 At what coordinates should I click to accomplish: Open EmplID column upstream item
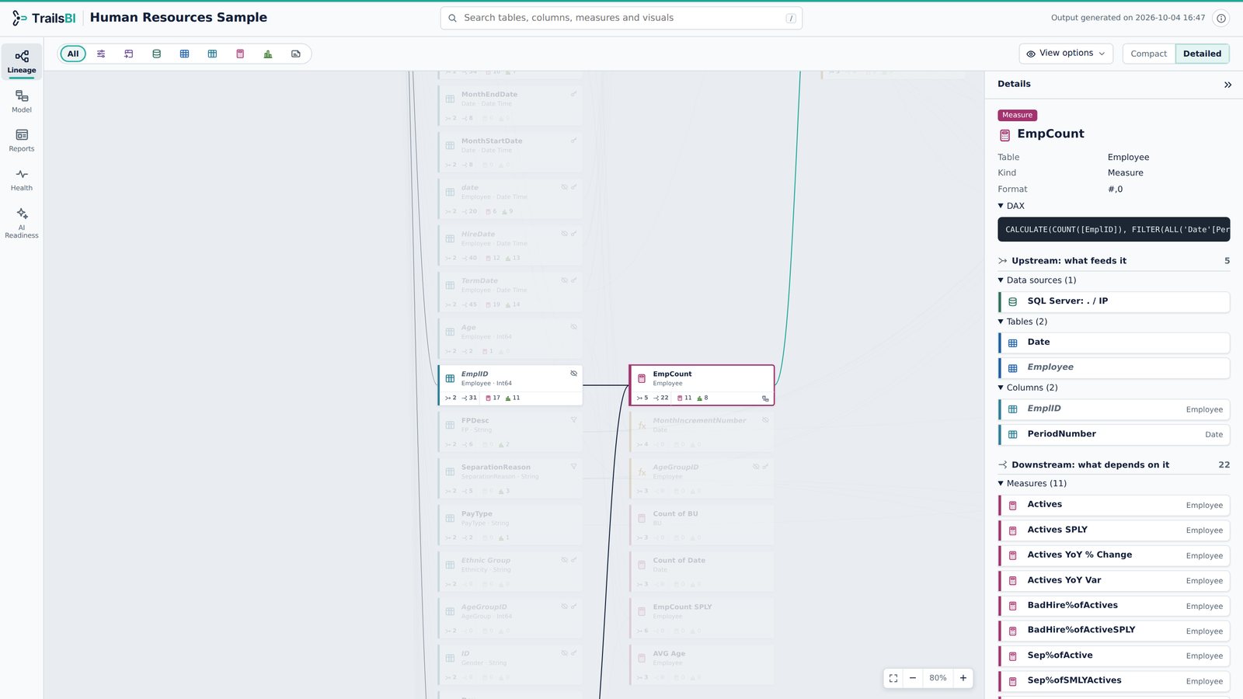(x=1114, y=409)
